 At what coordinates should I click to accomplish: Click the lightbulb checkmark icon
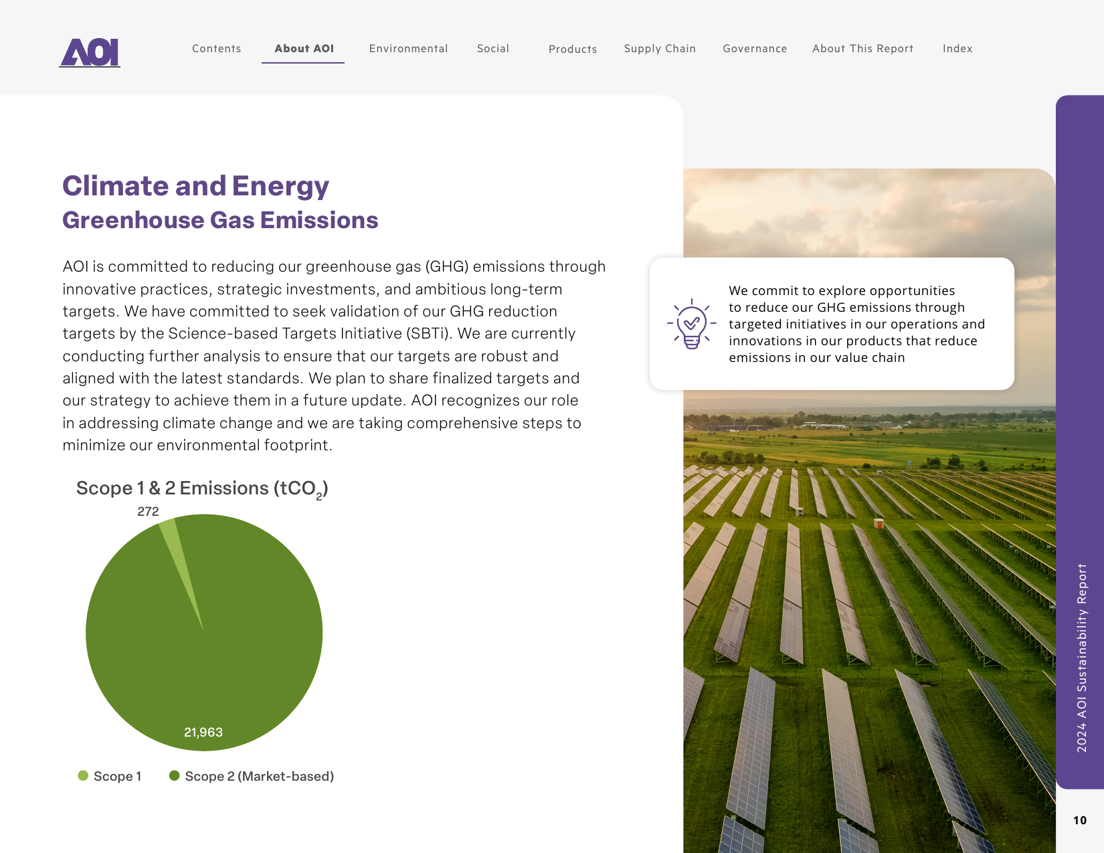(692, 324)
